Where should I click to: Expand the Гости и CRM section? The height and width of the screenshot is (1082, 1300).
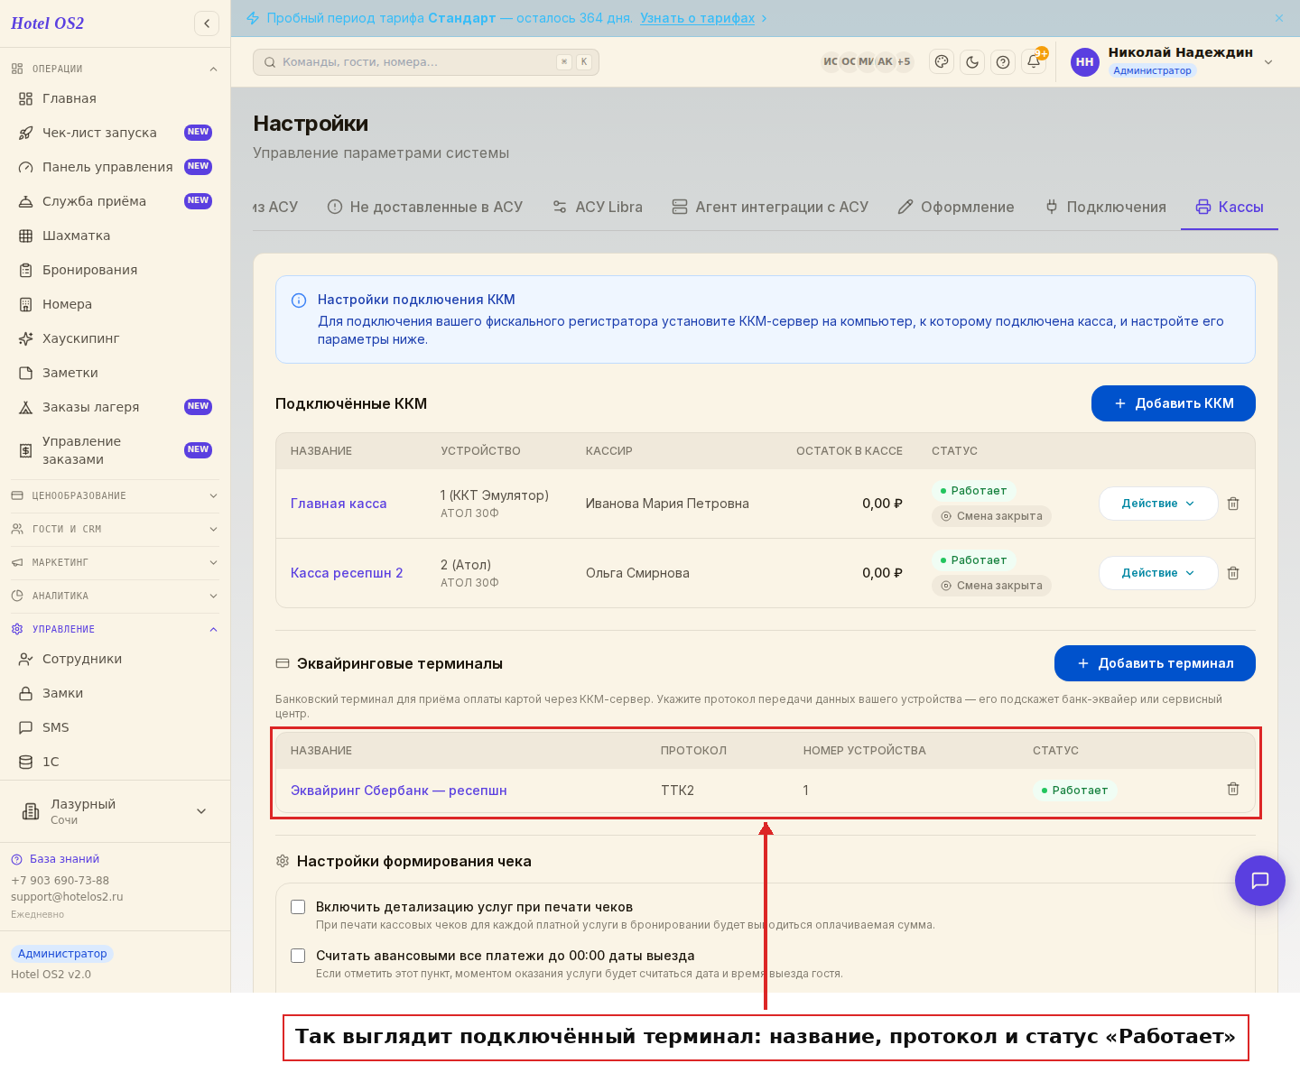click(116, 529)
